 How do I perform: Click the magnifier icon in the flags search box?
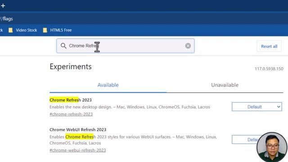(x=63, y=46)
